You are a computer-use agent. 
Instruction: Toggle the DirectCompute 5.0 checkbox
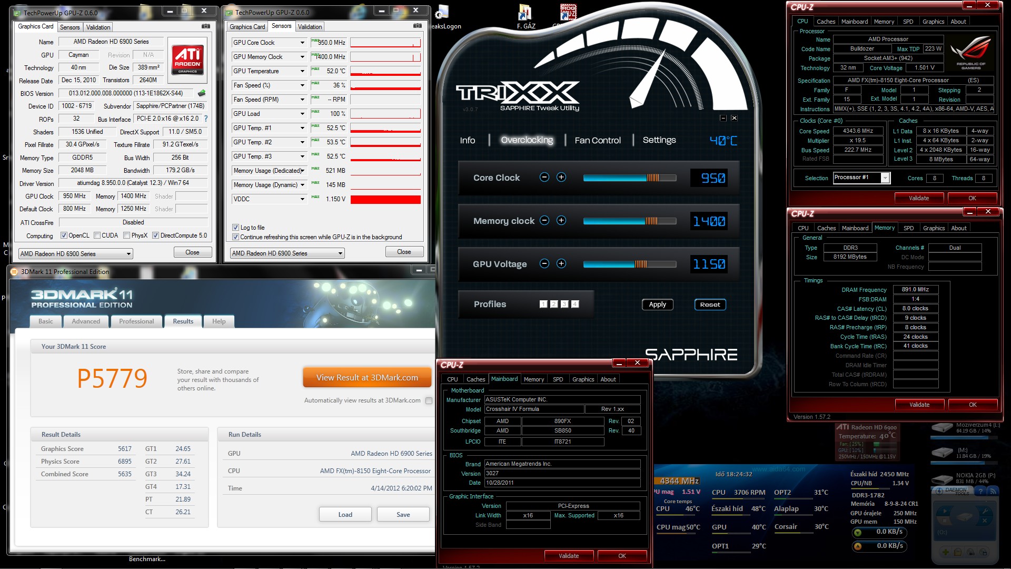[155, 236]
